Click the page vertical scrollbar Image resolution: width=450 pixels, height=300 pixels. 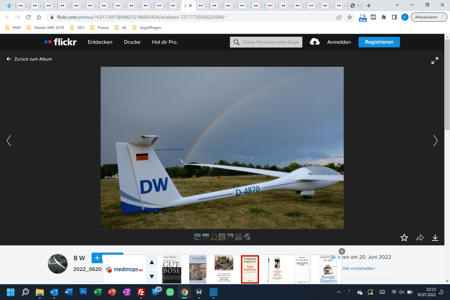447,87
